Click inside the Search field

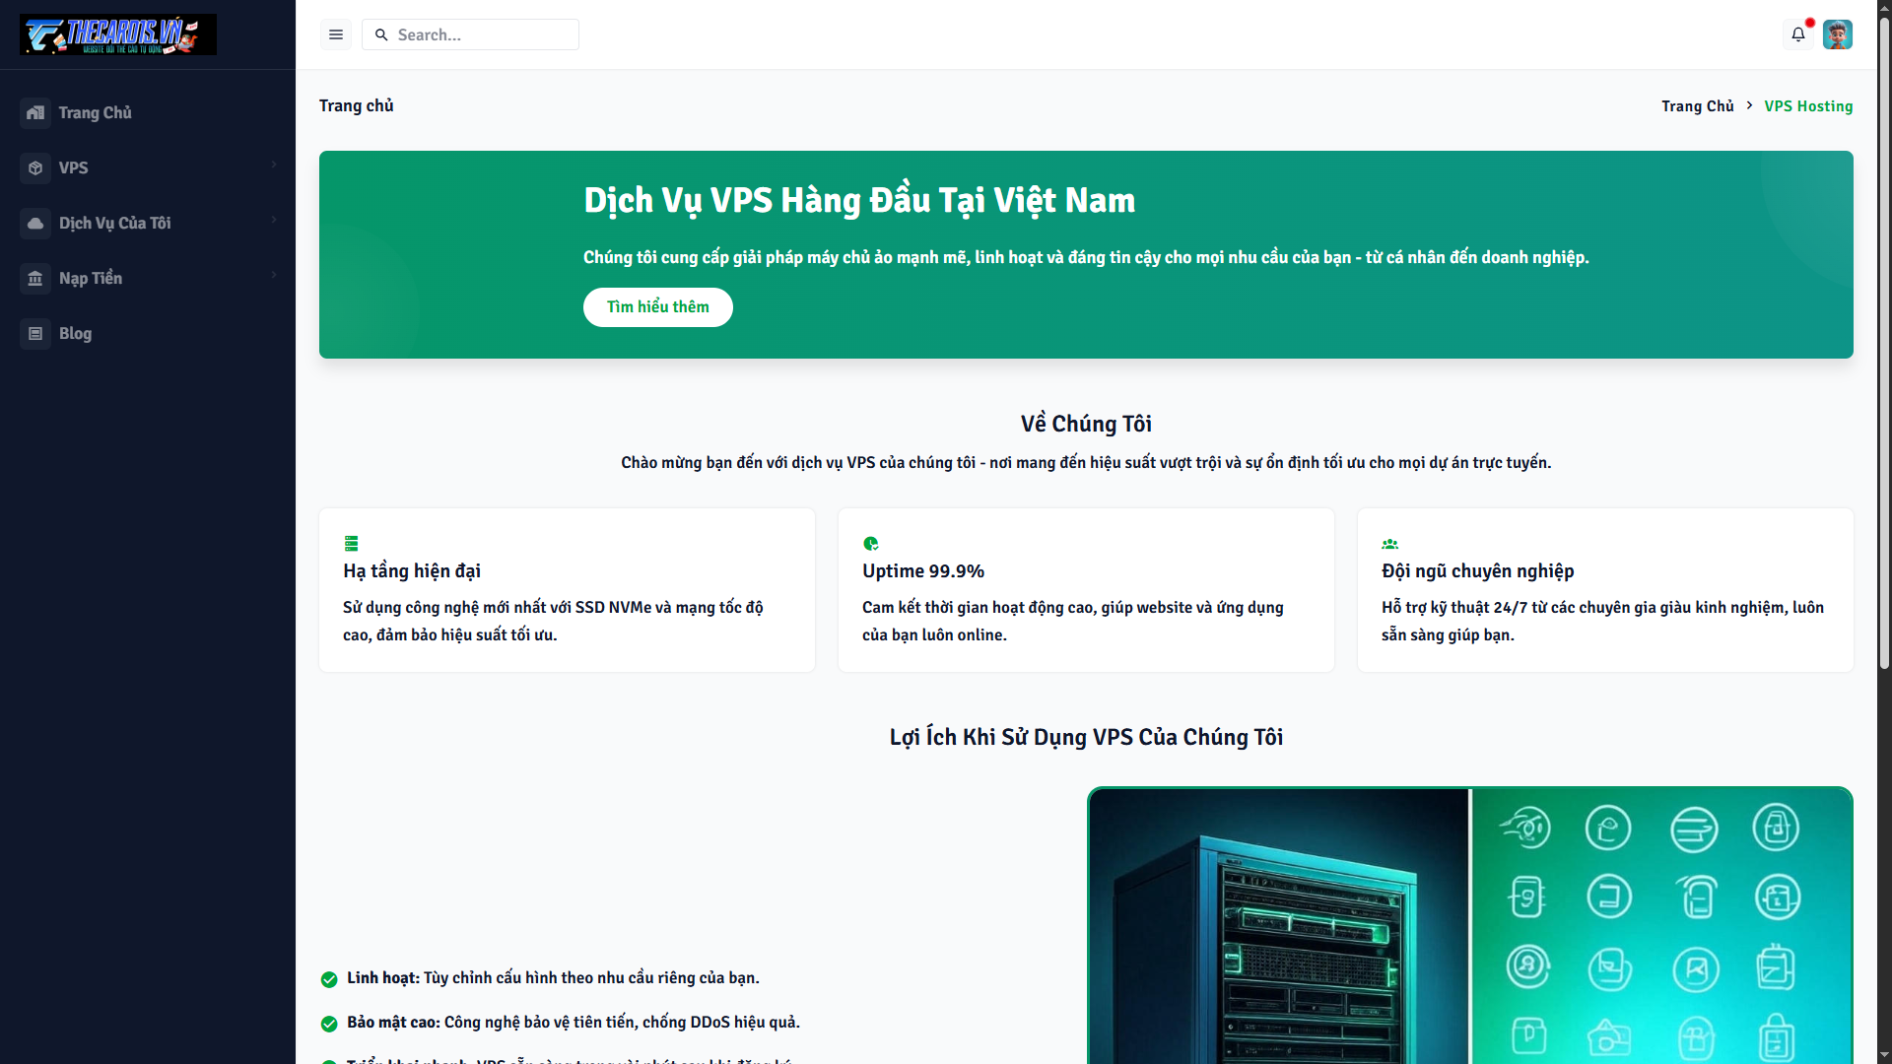point(473,34)
